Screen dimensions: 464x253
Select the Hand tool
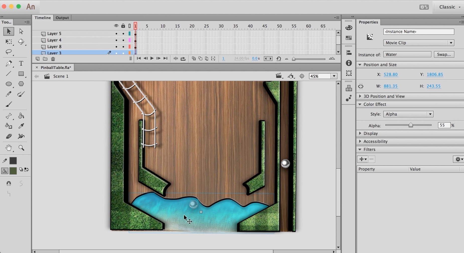point(9,148)
